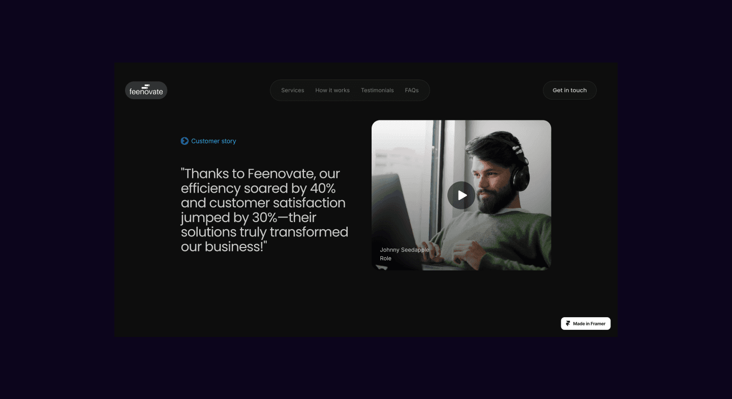
Task: Select the Customer story label text
Action: point(213,141)
